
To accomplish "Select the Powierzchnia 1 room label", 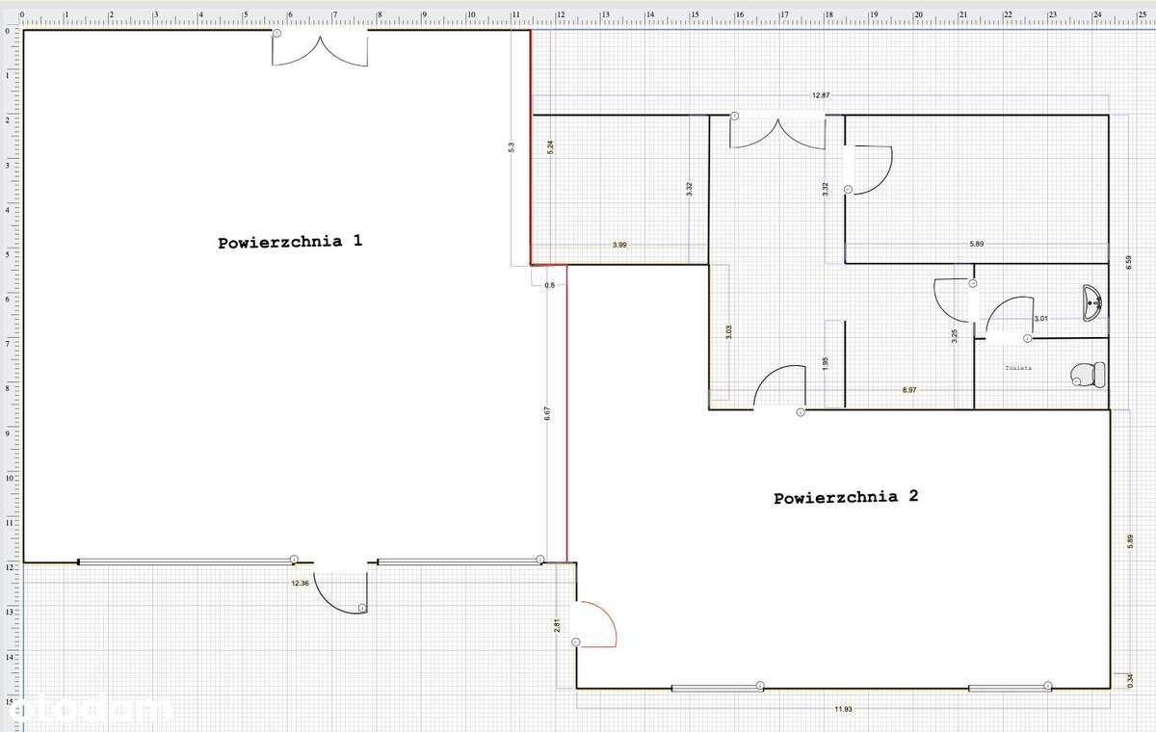I will (290, 242).
